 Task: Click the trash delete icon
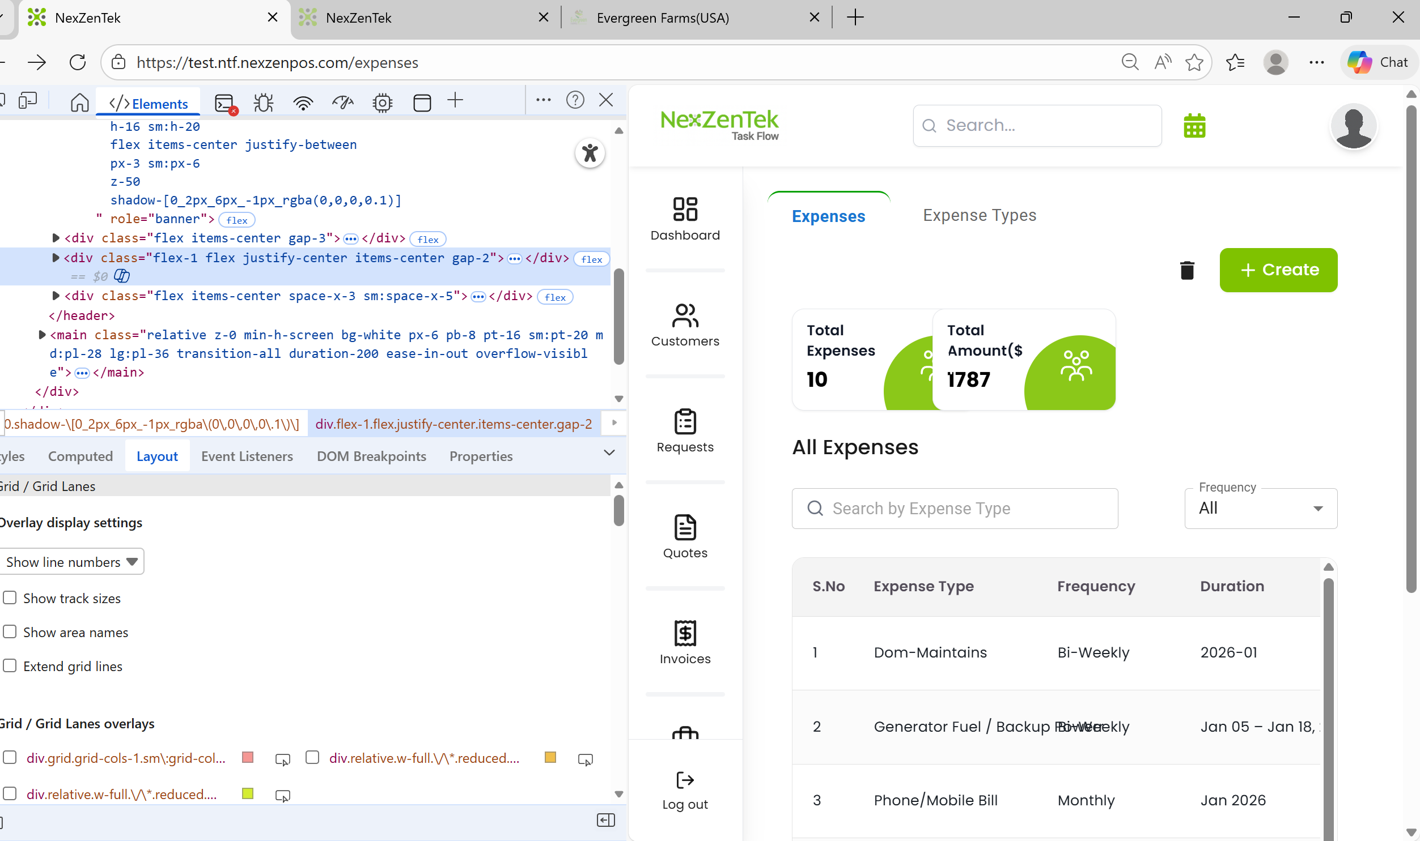1186,270
